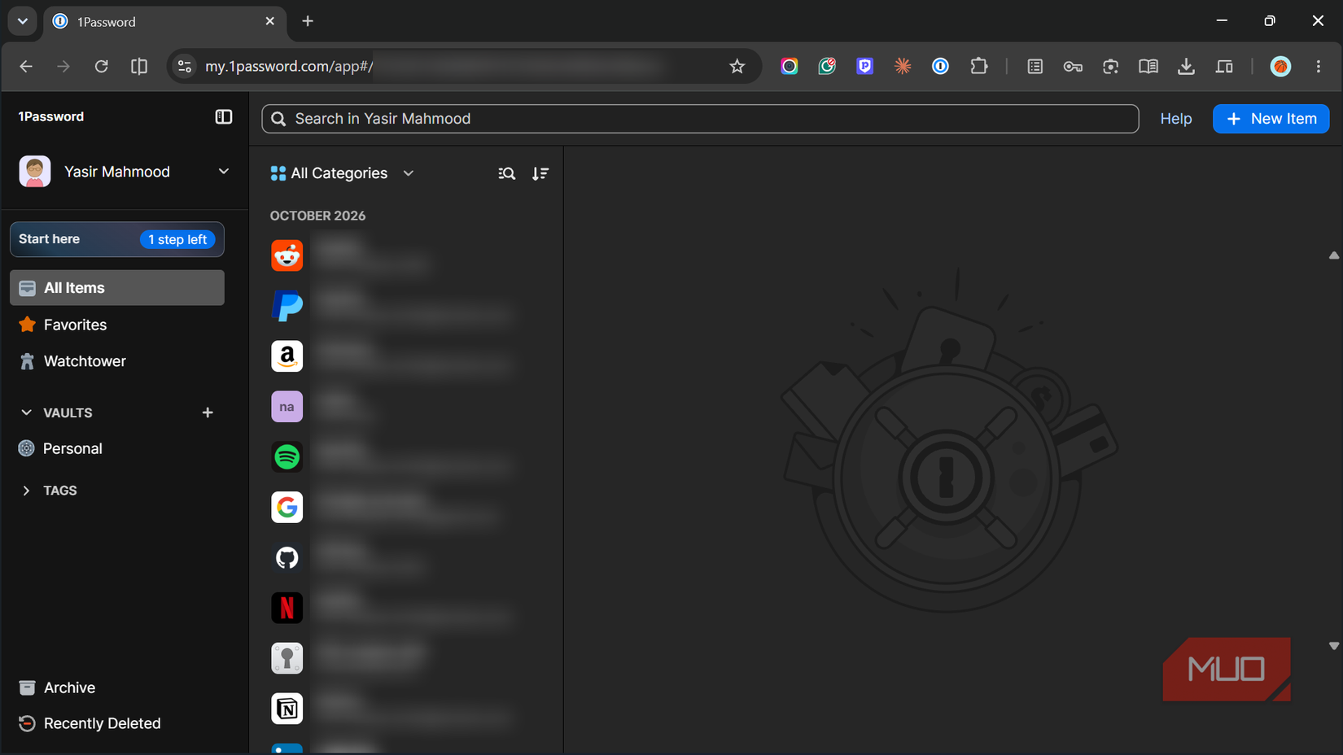Image resolution: width=1343 pixels, height=755 pixels.
Task: Open the browser extensions puzzle icon
Action: point(979,67)
